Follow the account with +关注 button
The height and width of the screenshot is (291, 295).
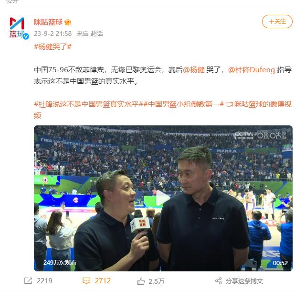click(x=277, y=22)
